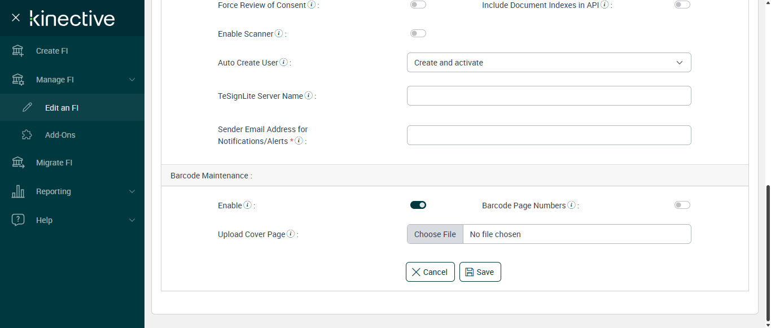
Task: Click info icon beside Auto Create User
Action: (x=283, y=63)
